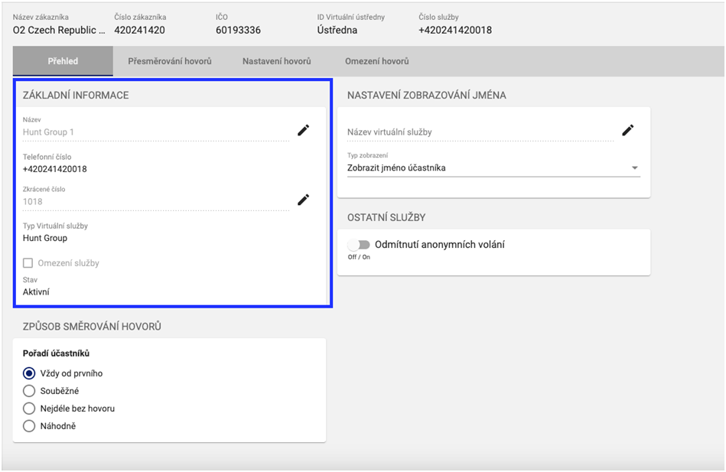Open the Přesměrování hovorů tab

pyautogui.click(x=169, y=61)
